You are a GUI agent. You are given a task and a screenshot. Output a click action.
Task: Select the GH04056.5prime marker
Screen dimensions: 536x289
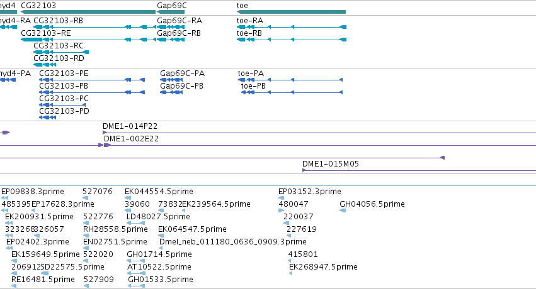(343, 210)
